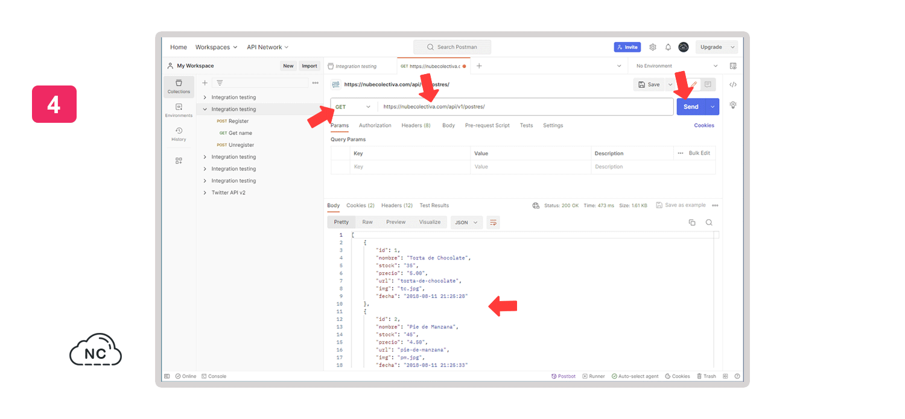Screen dimensions: 905x419
Task: Copy the response body with the copy icon
Action: pyautogui.click(x=692, y=223)
